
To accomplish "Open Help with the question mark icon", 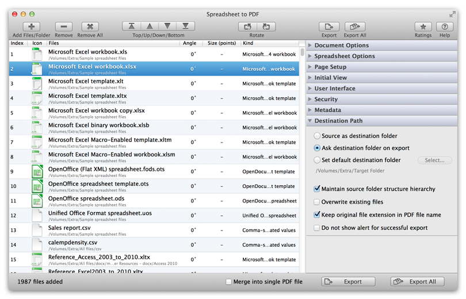I will [444, 26].
